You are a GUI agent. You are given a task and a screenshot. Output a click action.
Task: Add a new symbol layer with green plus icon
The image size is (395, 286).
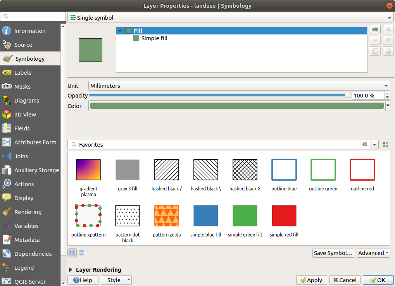375,29
